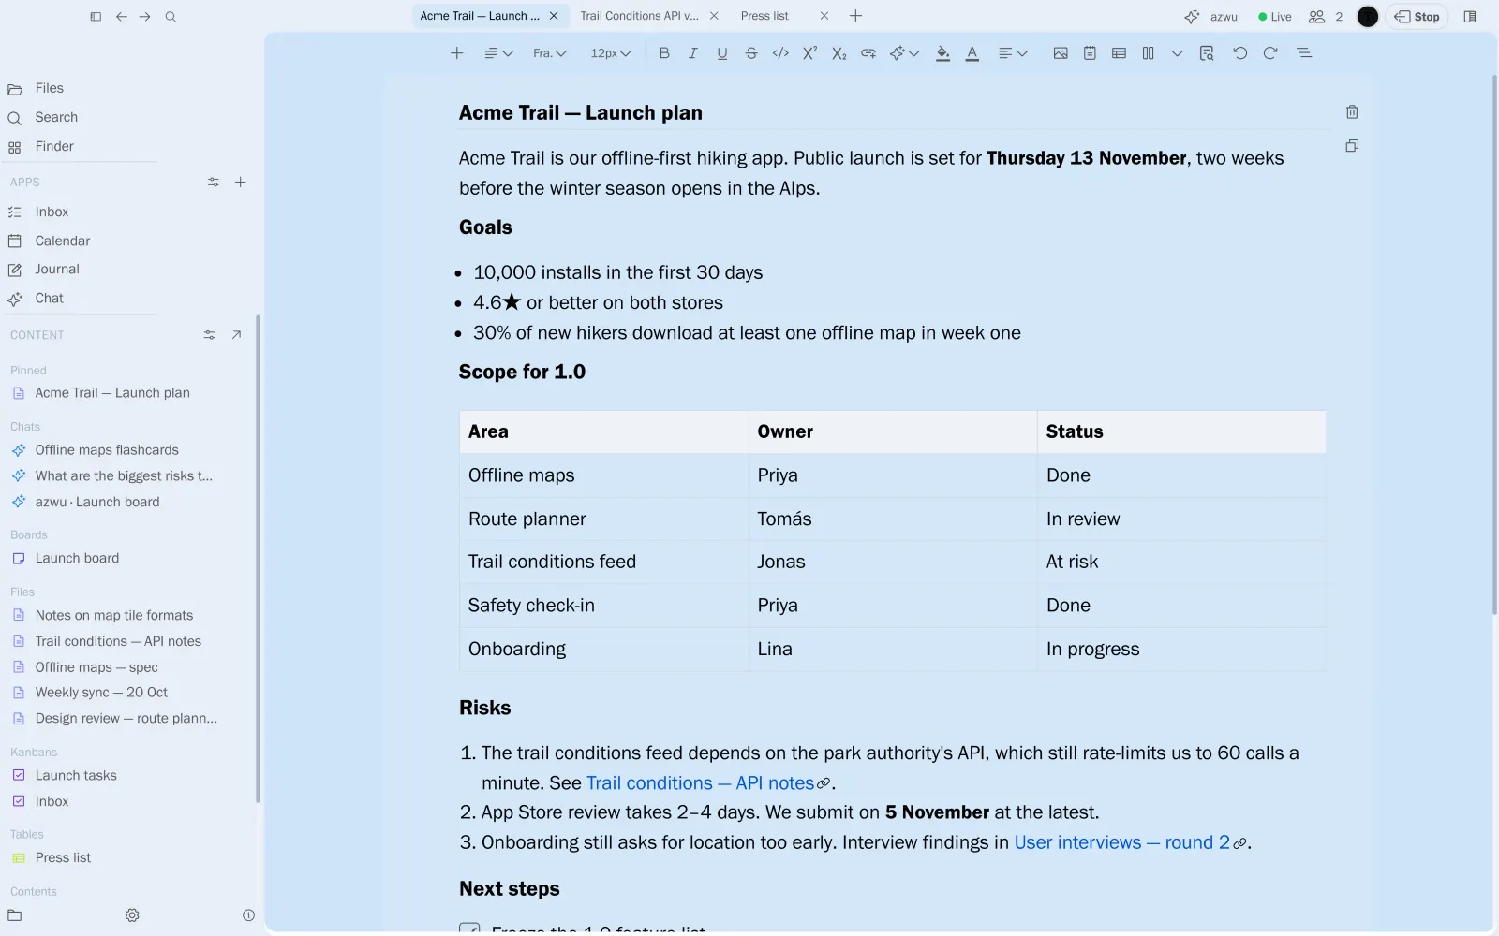Screen dimensions: 1499x936
Task: Open Launch board in the sidebar
Action: coord(77,559)
